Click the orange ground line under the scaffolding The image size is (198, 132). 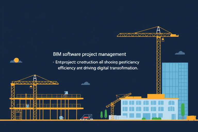coord(46,120)
